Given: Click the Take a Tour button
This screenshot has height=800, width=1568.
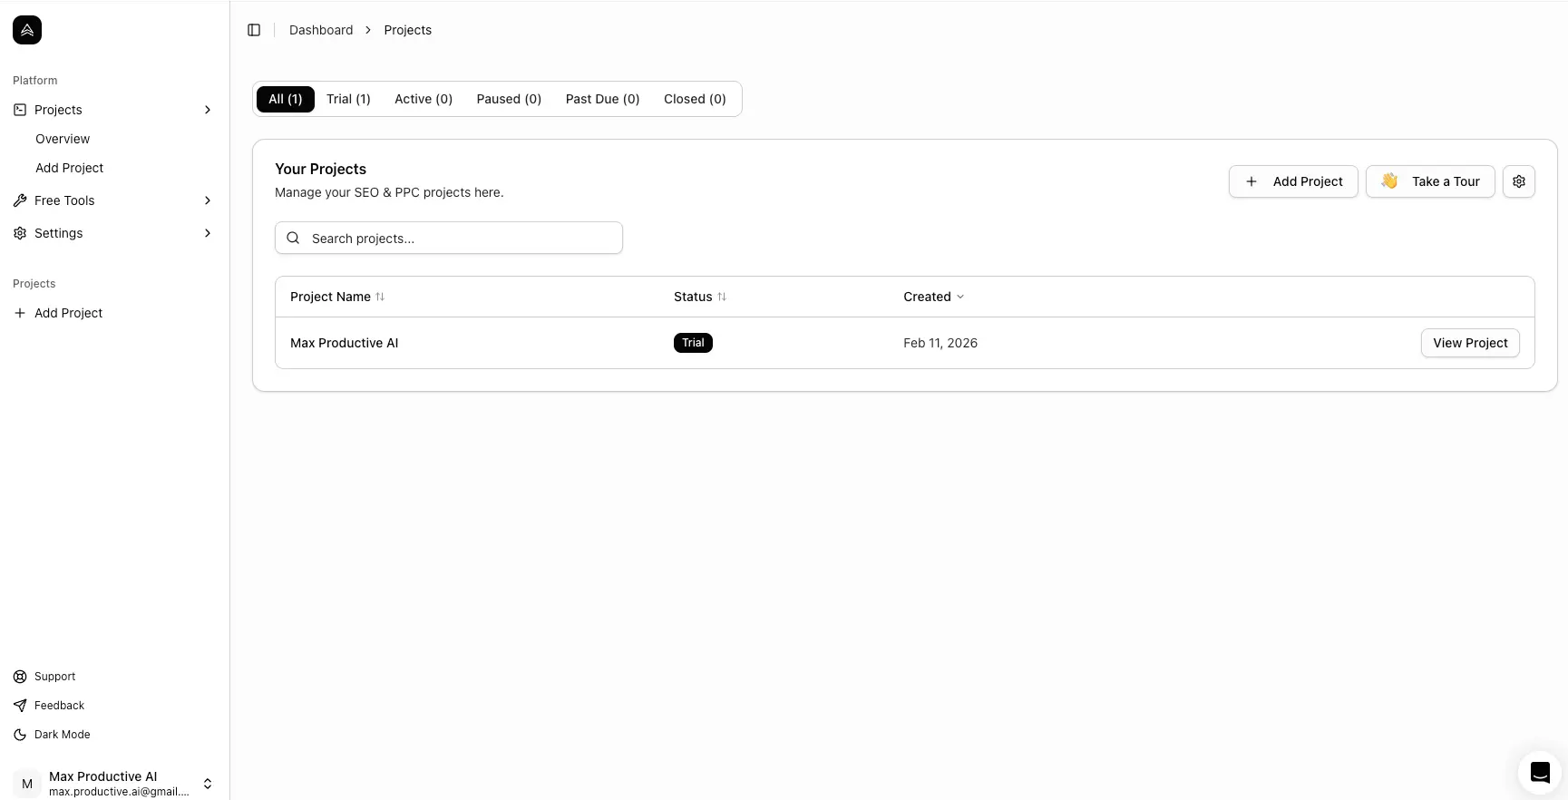Looking at the screenshot, I should tap(1430, 181).
